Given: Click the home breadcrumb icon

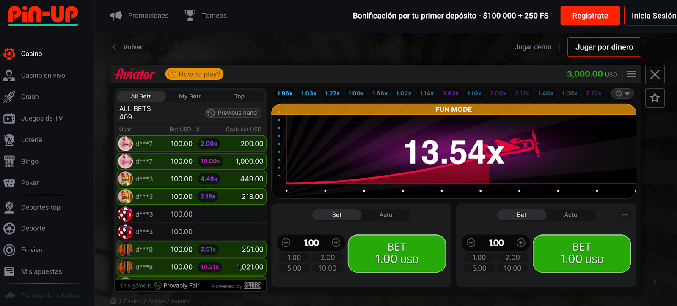Looking at the screenshot, I should click(113, 301).
